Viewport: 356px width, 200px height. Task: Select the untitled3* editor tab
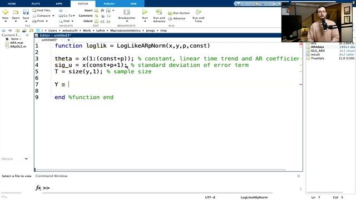pyautogui.click(x=50, y=39)
